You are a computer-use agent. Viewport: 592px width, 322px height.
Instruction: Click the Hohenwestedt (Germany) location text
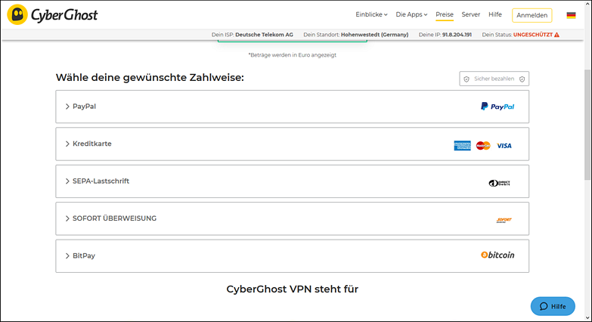point(374,34)
